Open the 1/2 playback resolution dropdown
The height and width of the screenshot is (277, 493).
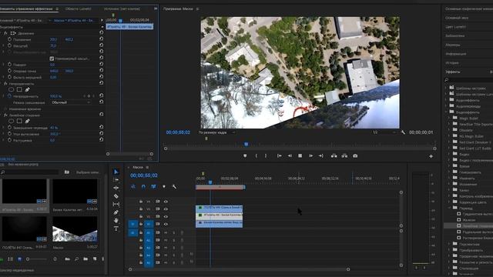pos(384,132)
